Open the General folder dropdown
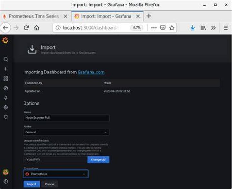This screenshot has width=232, height=189. 66,132
